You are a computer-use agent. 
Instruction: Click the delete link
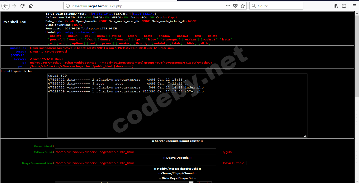pos(213,36)
